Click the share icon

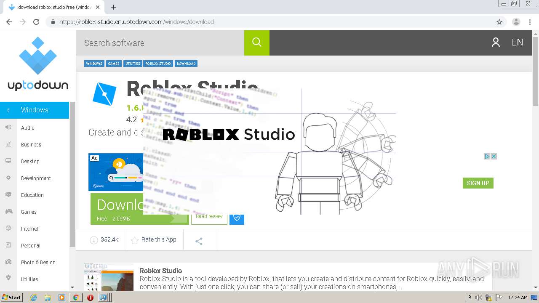199,241
